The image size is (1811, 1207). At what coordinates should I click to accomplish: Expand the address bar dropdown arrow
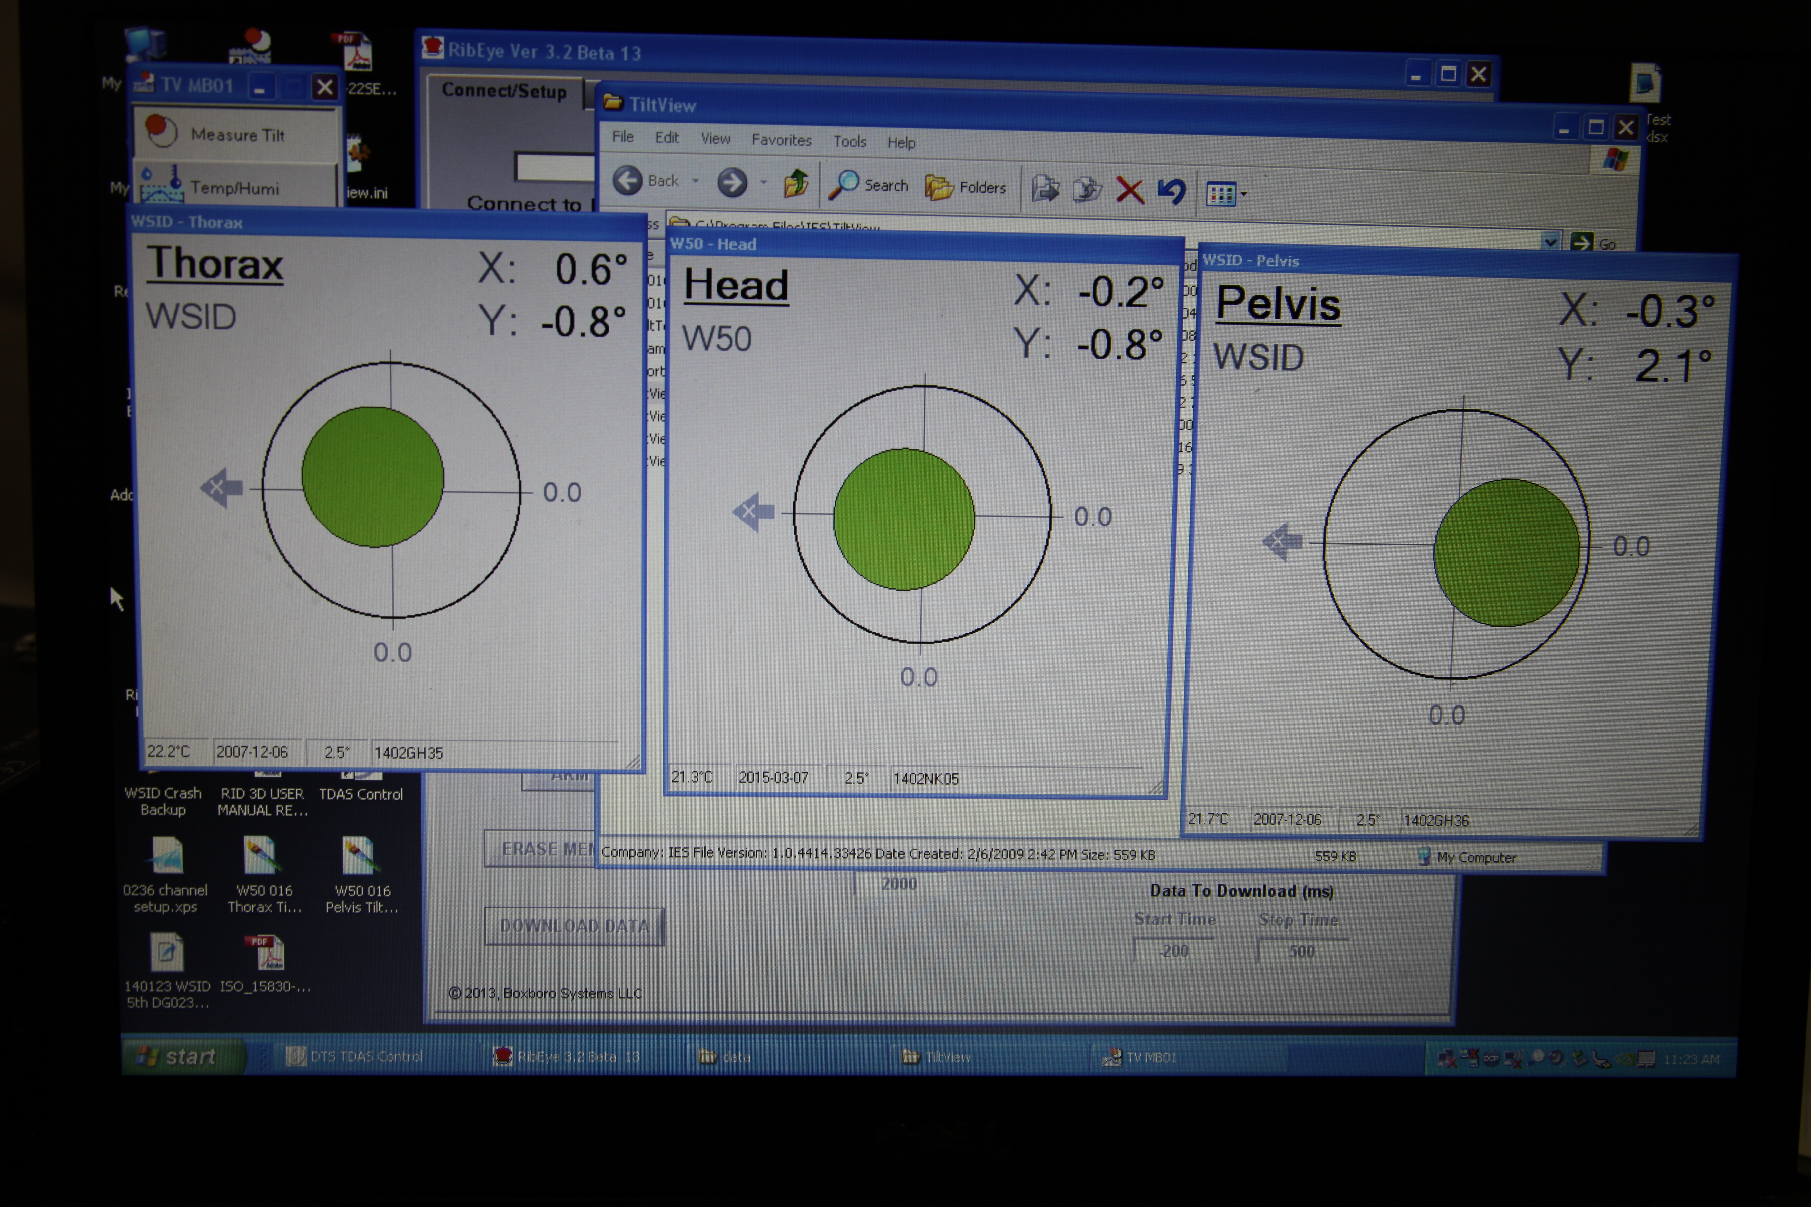click(x=1550, y=242)
